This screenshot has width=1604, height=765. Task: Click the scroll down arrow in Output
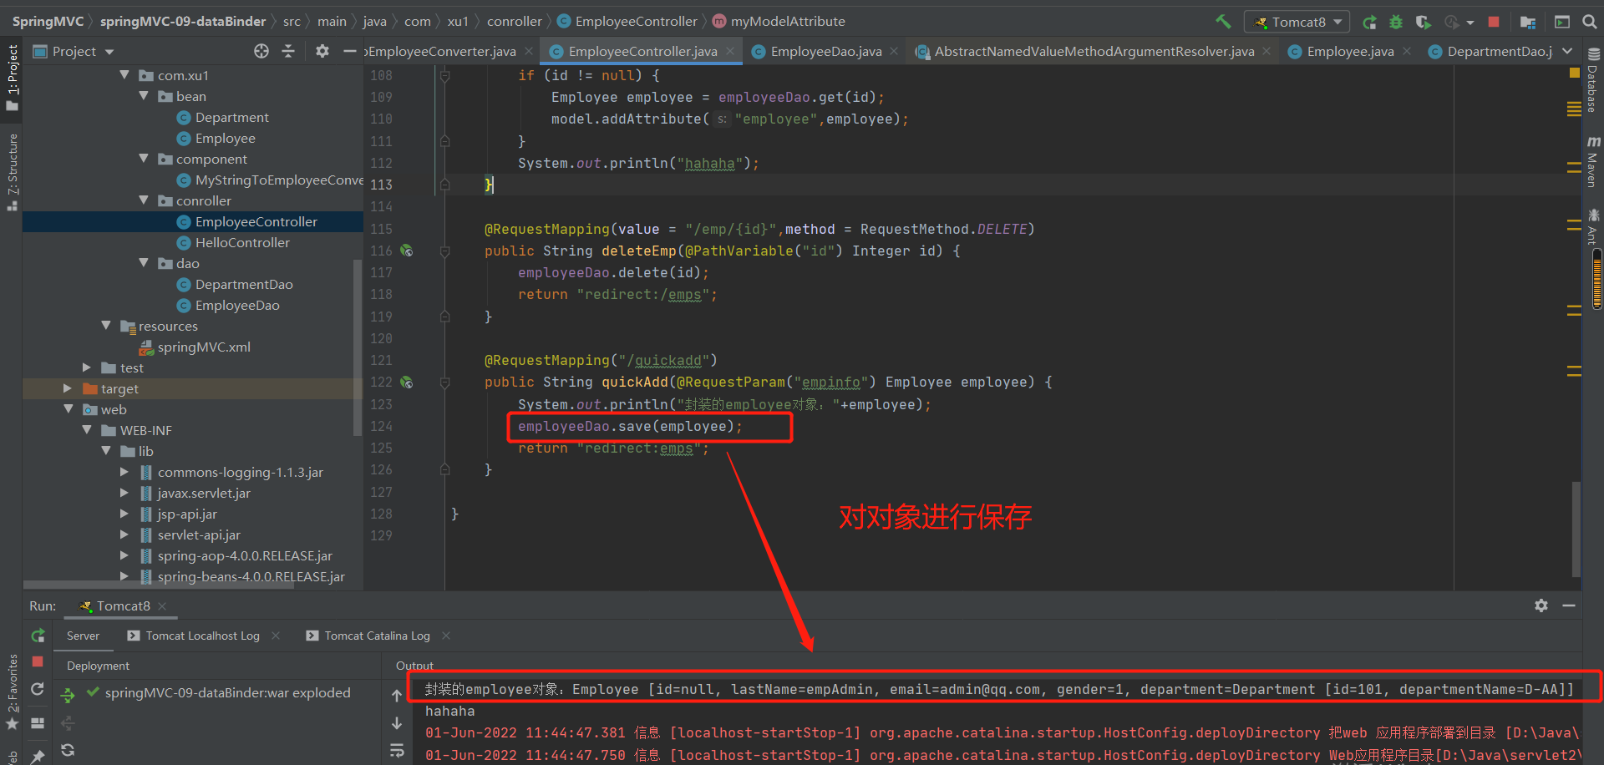tap(397, 723)
